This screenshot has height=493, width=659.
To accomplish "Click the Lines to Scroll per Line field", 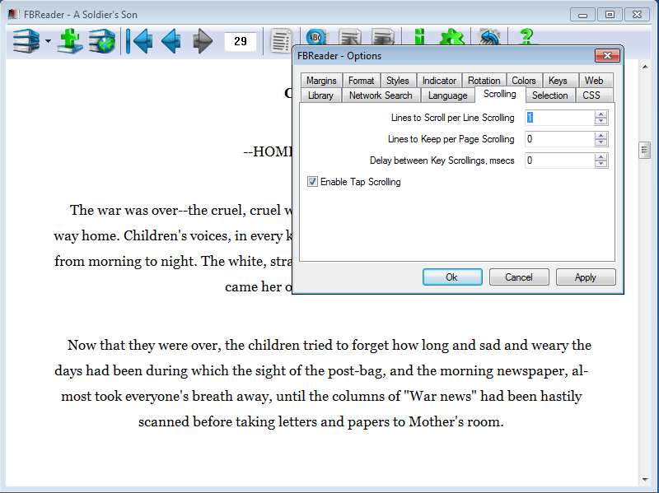I will [x=559, y=118].
